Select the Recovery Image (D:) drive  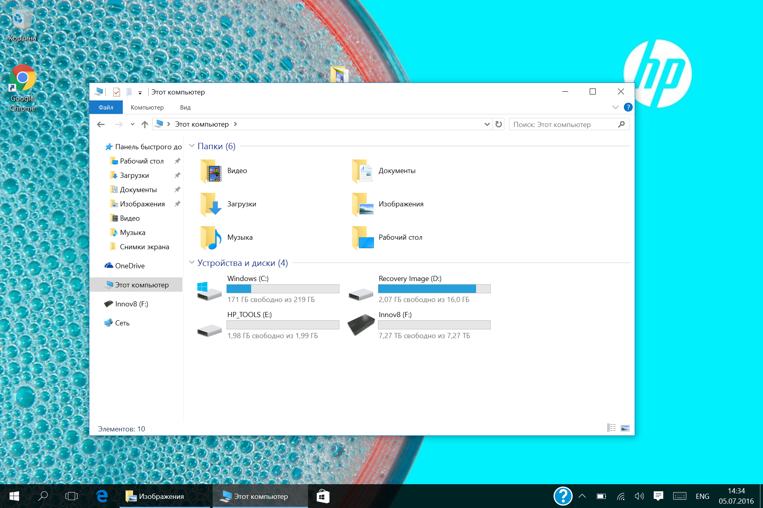point(420,289)
